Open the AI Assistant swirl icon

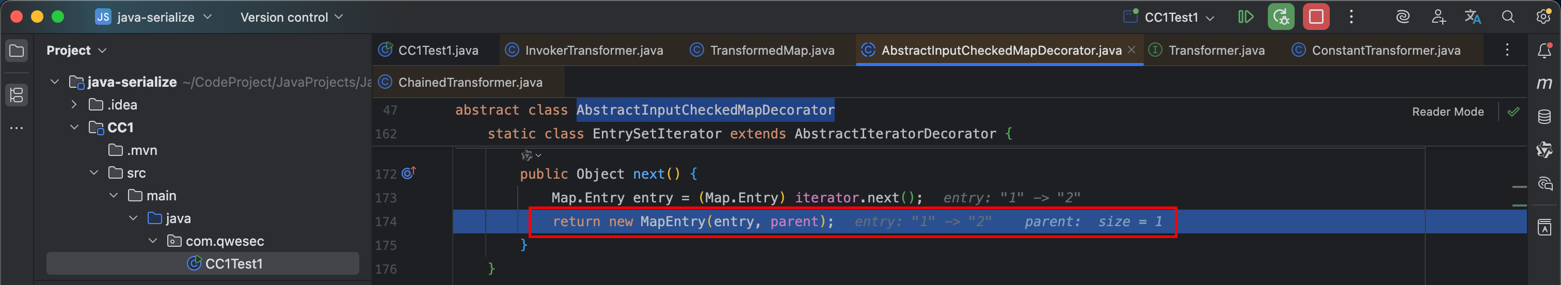point(1402,17)
